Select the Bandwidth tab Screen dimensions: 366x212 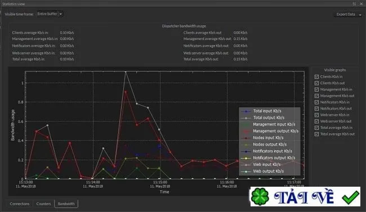pos(66,204)
